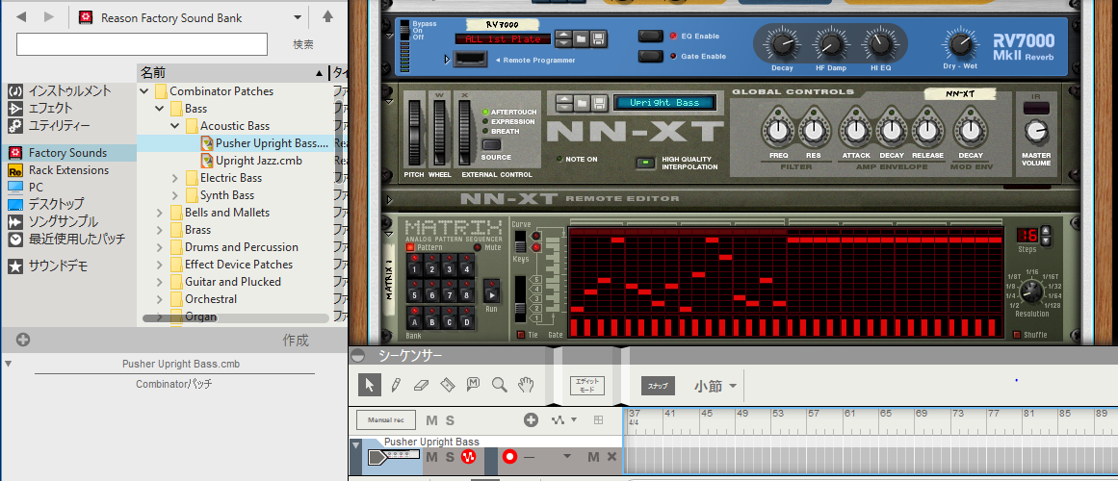The width and height of the screenshot is (1118, 481).
Task: Browse sample patch on NN-XT folder icon
Action: (582, 103)
